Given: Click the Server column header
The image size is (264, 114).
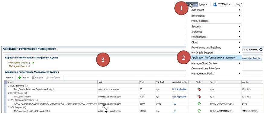Looking at the screenshot, I should coord(225,82).
